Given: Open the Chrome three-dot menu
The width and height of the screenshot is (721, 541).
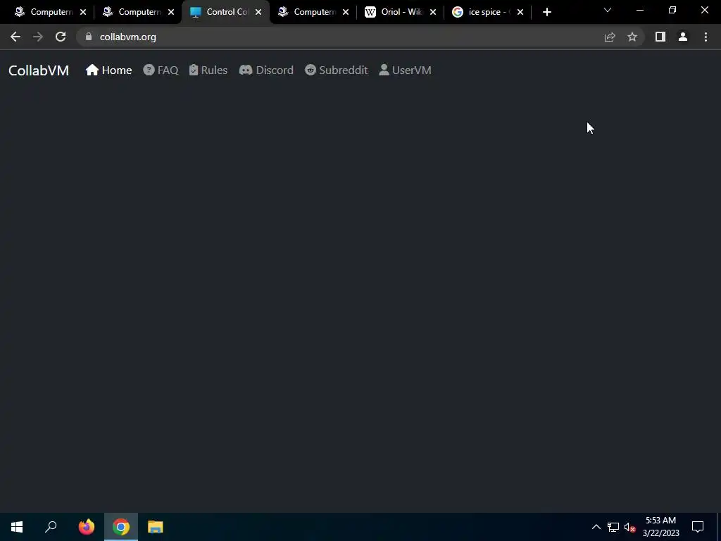Looking at the screenshot, I should coord(706,37).
